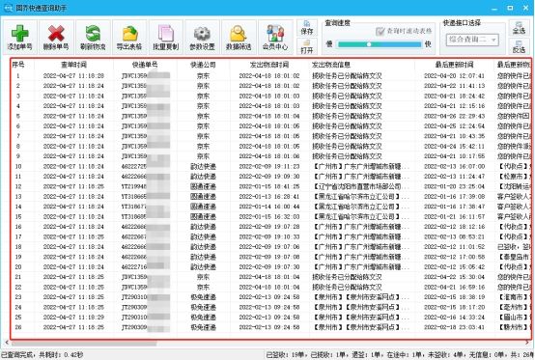Click send-time cell 2022-02-09 19:11:23
Image resolution: width=535 pixels, height=360 pixels.
pos(269,166)
